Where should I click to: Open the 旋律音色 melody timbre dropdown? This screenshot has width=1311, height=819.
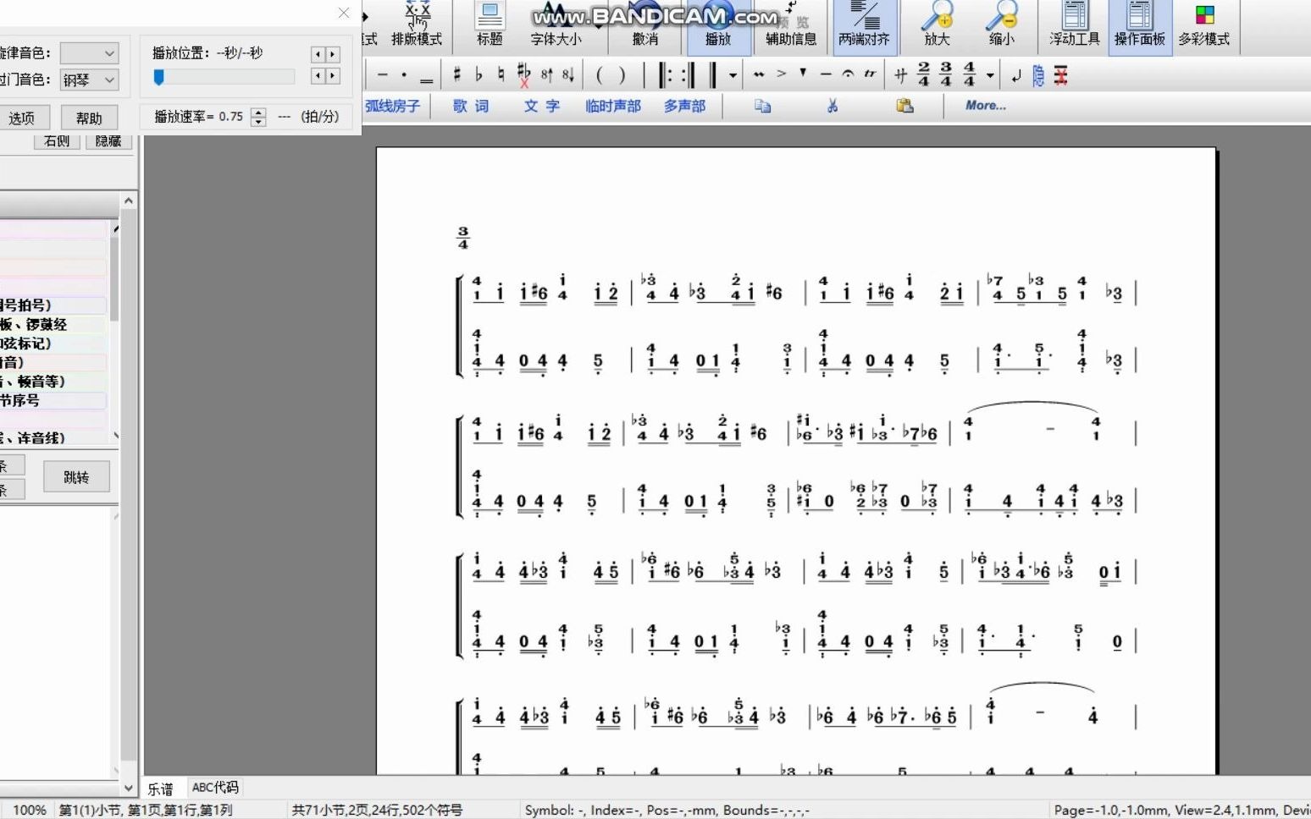click(89, 52)
